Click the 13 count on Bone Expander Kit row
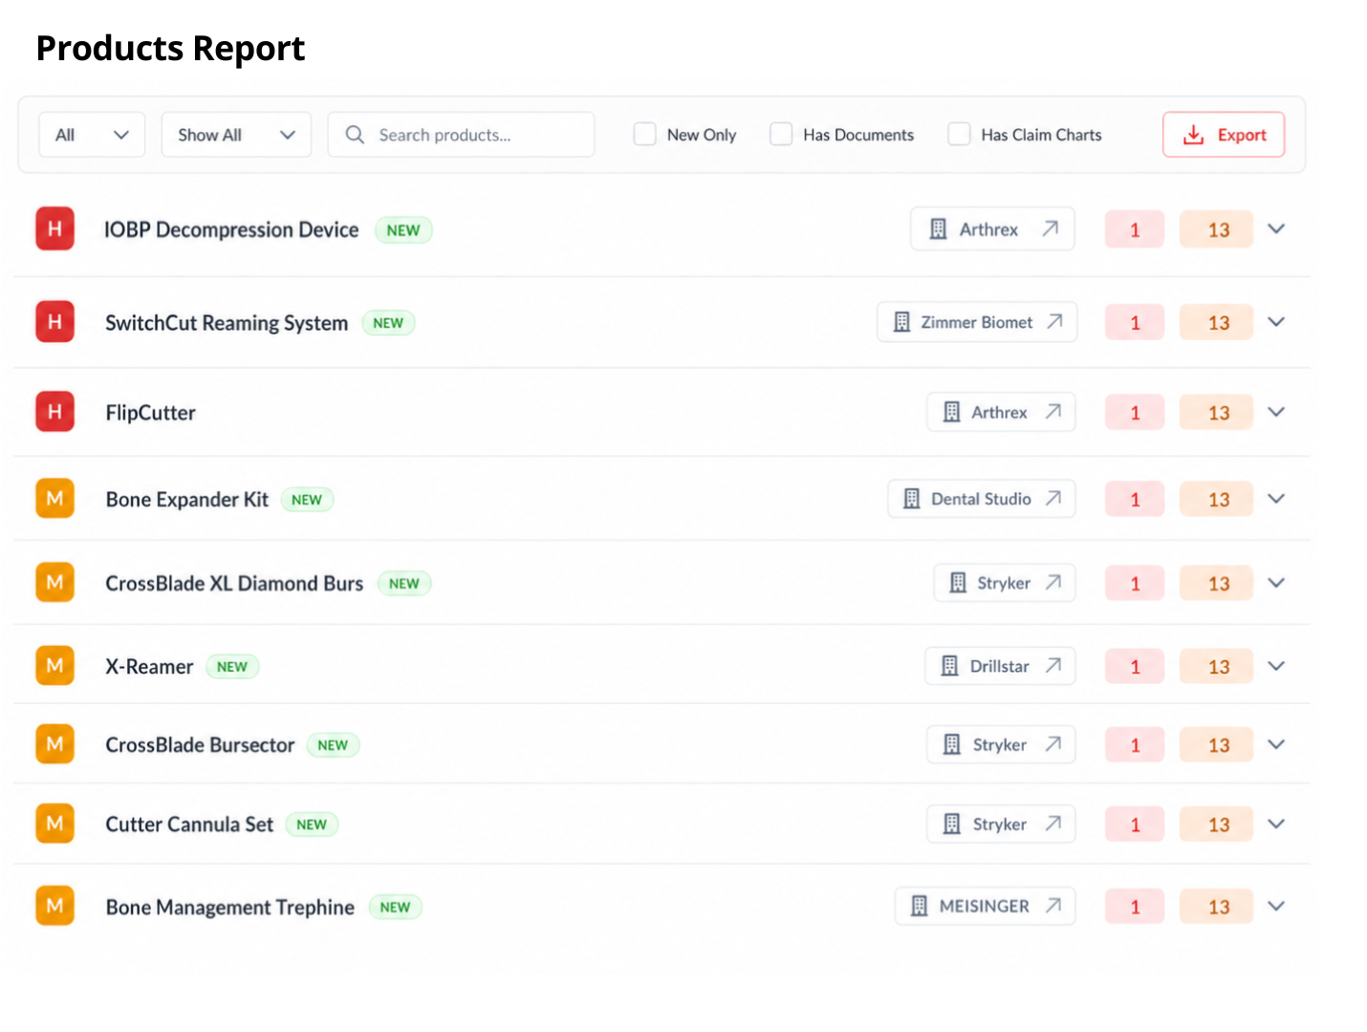The height and width of the screenshot is (1032, 1367). pyautogui.click(x=1217, y=500)
